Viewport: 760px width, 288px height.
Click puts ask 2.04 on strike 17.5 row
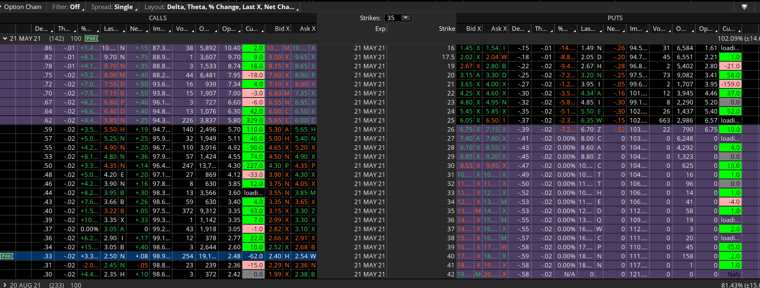[492, 57]
